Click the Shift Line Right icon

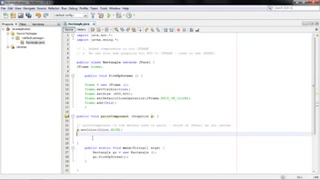(171, 30)
